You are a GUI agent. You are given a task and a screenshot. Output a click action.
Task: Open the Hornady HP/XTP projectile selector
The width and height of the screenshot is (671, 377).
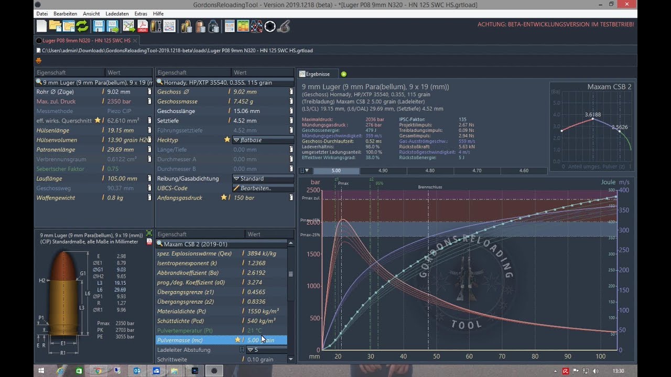pyautogui.click(x=225, y=82)
